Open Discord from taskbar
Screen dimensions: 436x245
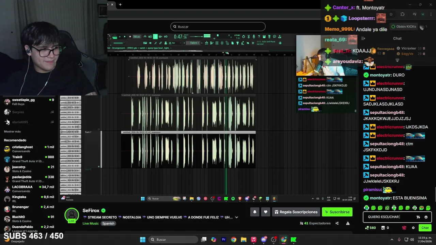264,240
